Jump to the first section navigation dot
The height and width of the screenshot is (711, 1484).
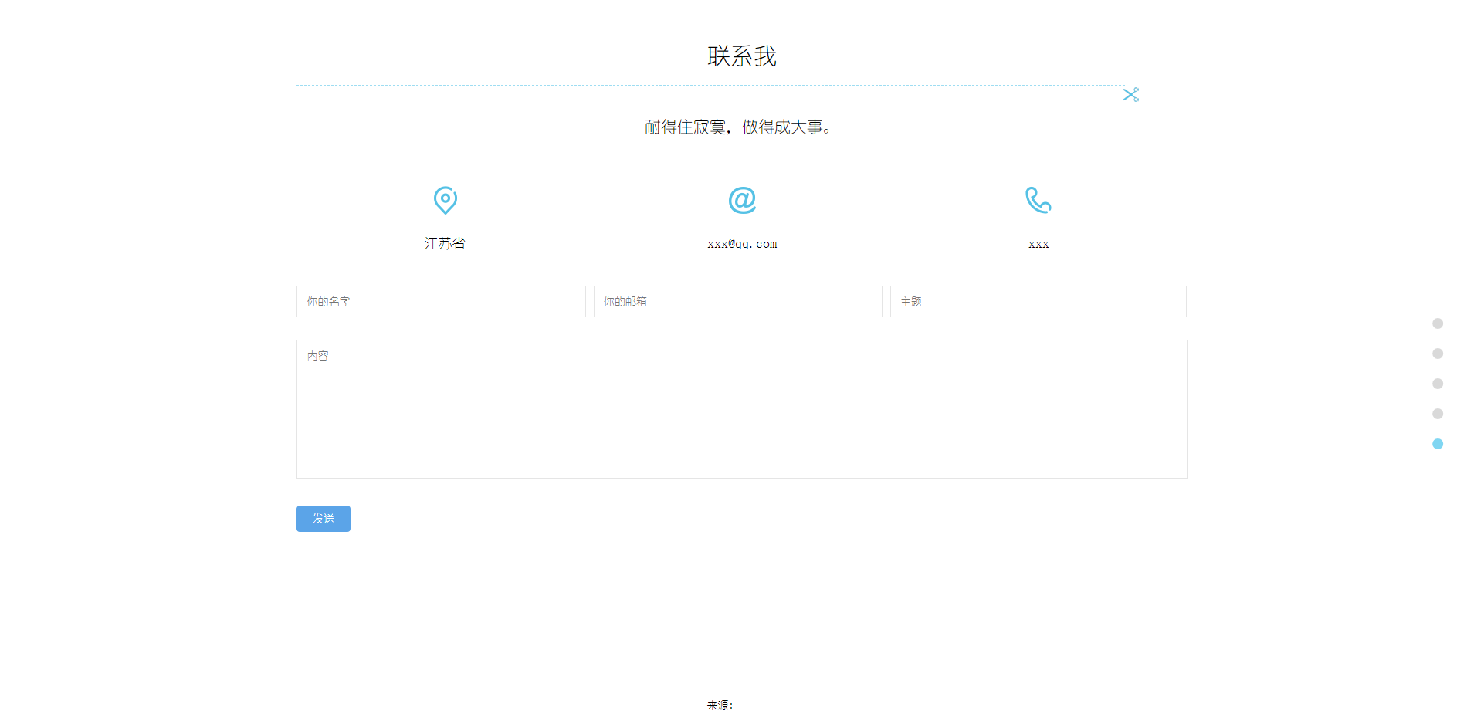pyautogui.click(x=1438, y=323)
